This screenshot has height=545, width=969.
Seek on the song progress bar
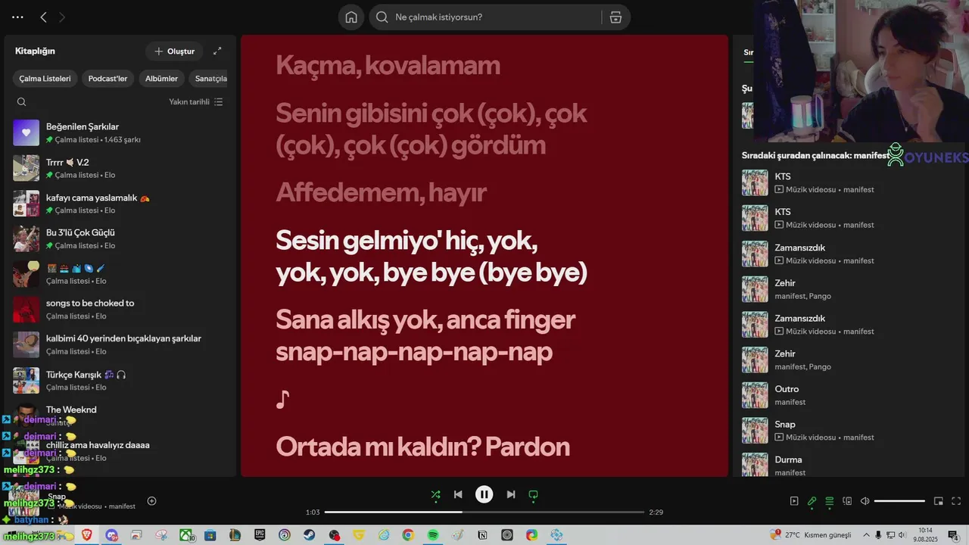point(484,512)
